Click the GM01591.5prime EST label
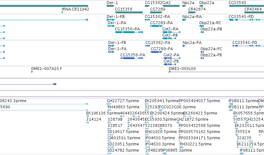Image resolution: width=264 pixels, height=155 pixels. [124, 138]
